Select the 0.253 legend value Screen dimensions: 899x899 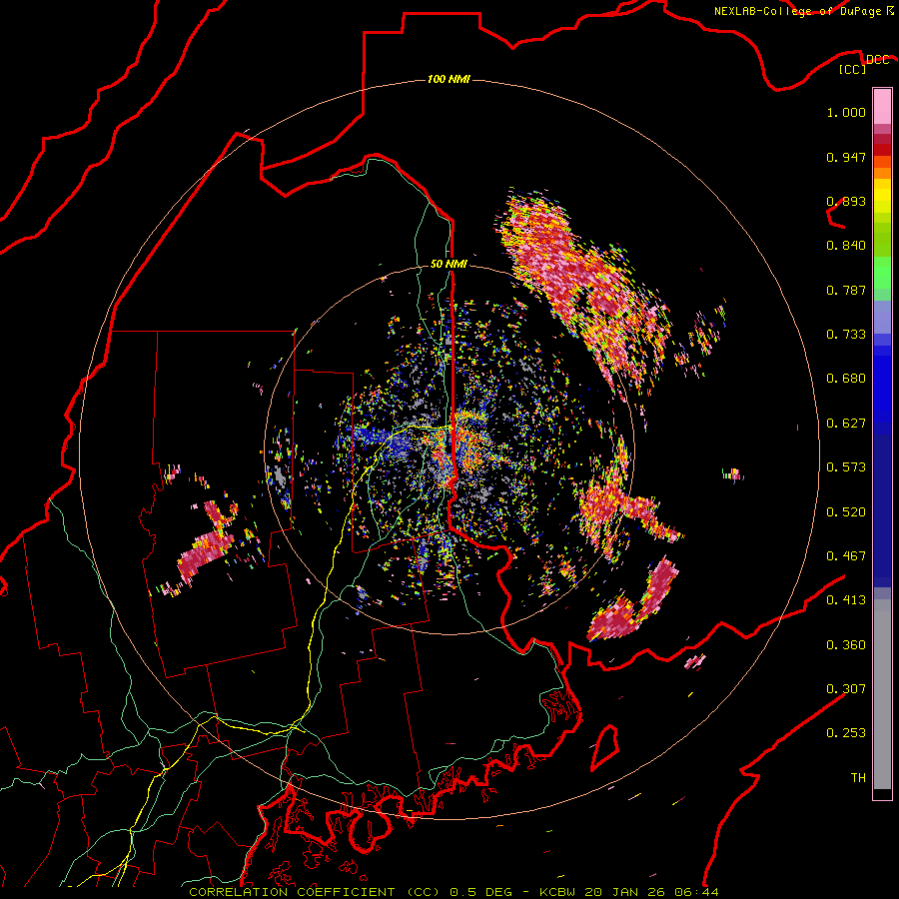pyautogui.click(x=846, y=733)
